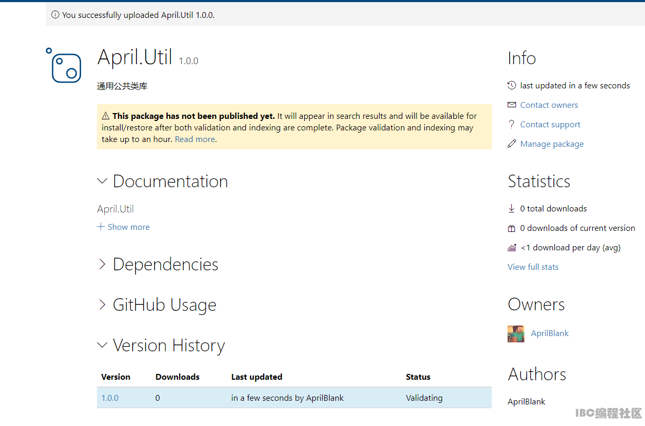Open View full stats link
Screen dimensions: 645x426
click(x=533, y=267)
